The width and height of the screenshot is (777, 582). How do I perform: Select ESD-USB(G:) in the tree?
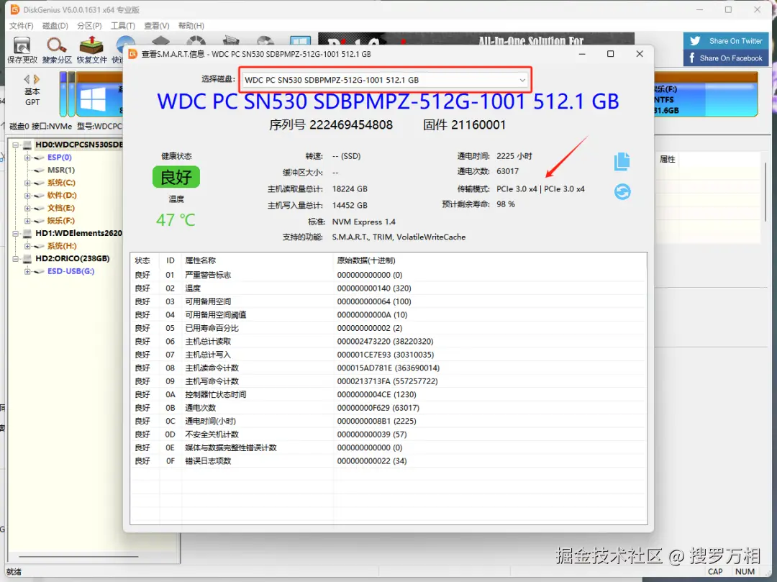(71, 271)
